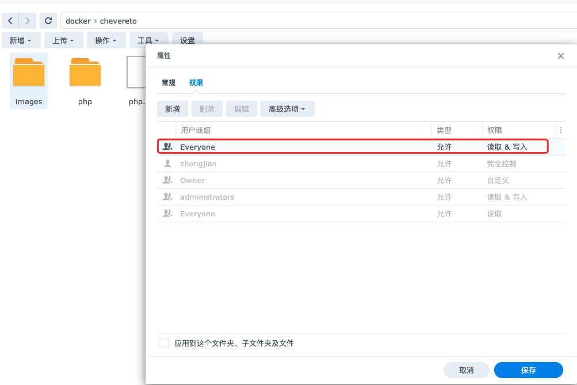Select the 权限 tab
The height and width of the screenshot is (385, 577).
(196, 83)
